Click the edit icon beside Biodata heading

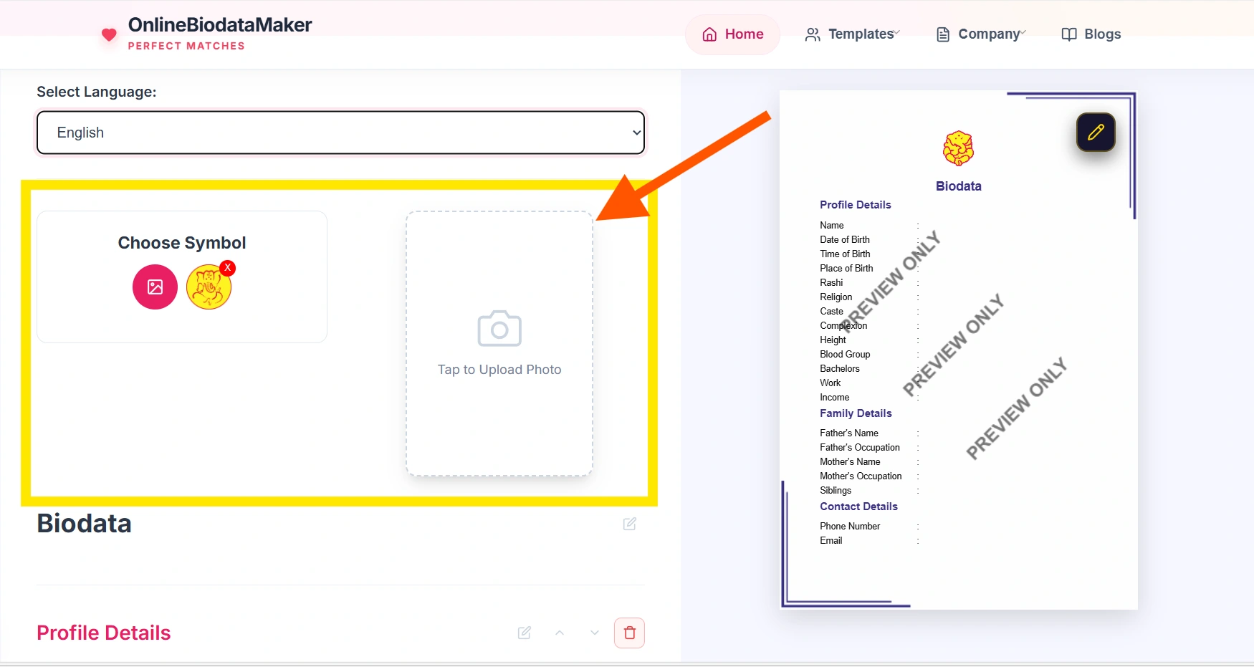(630, 524)
